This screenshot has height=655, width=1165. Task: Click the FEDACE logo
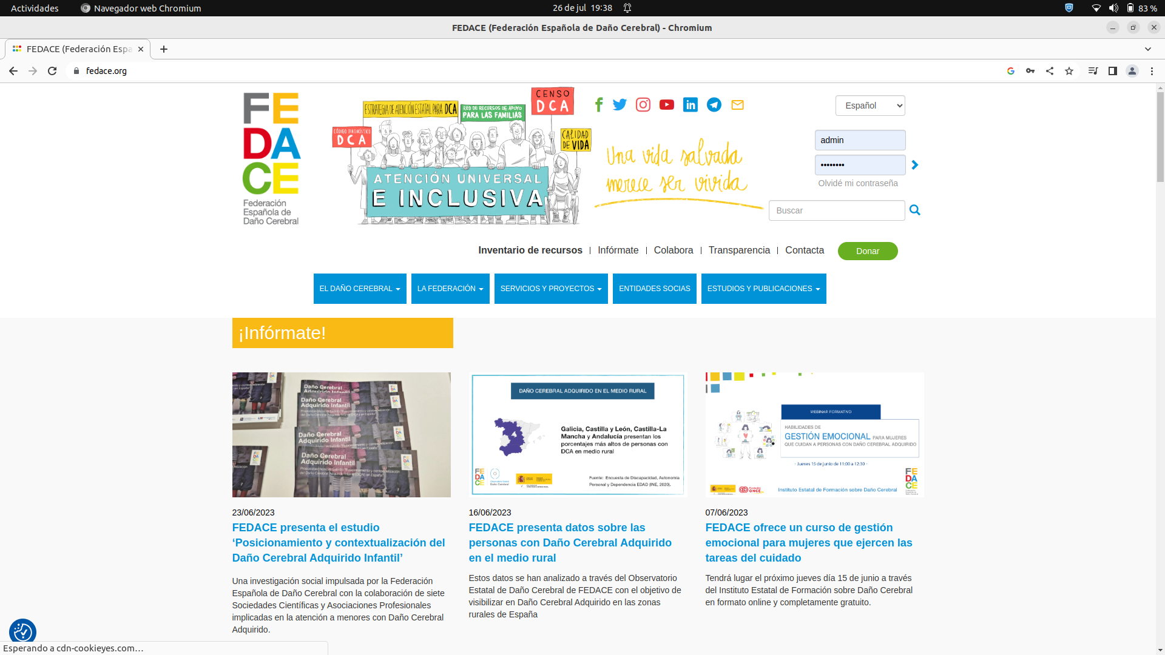click(271, 158)
